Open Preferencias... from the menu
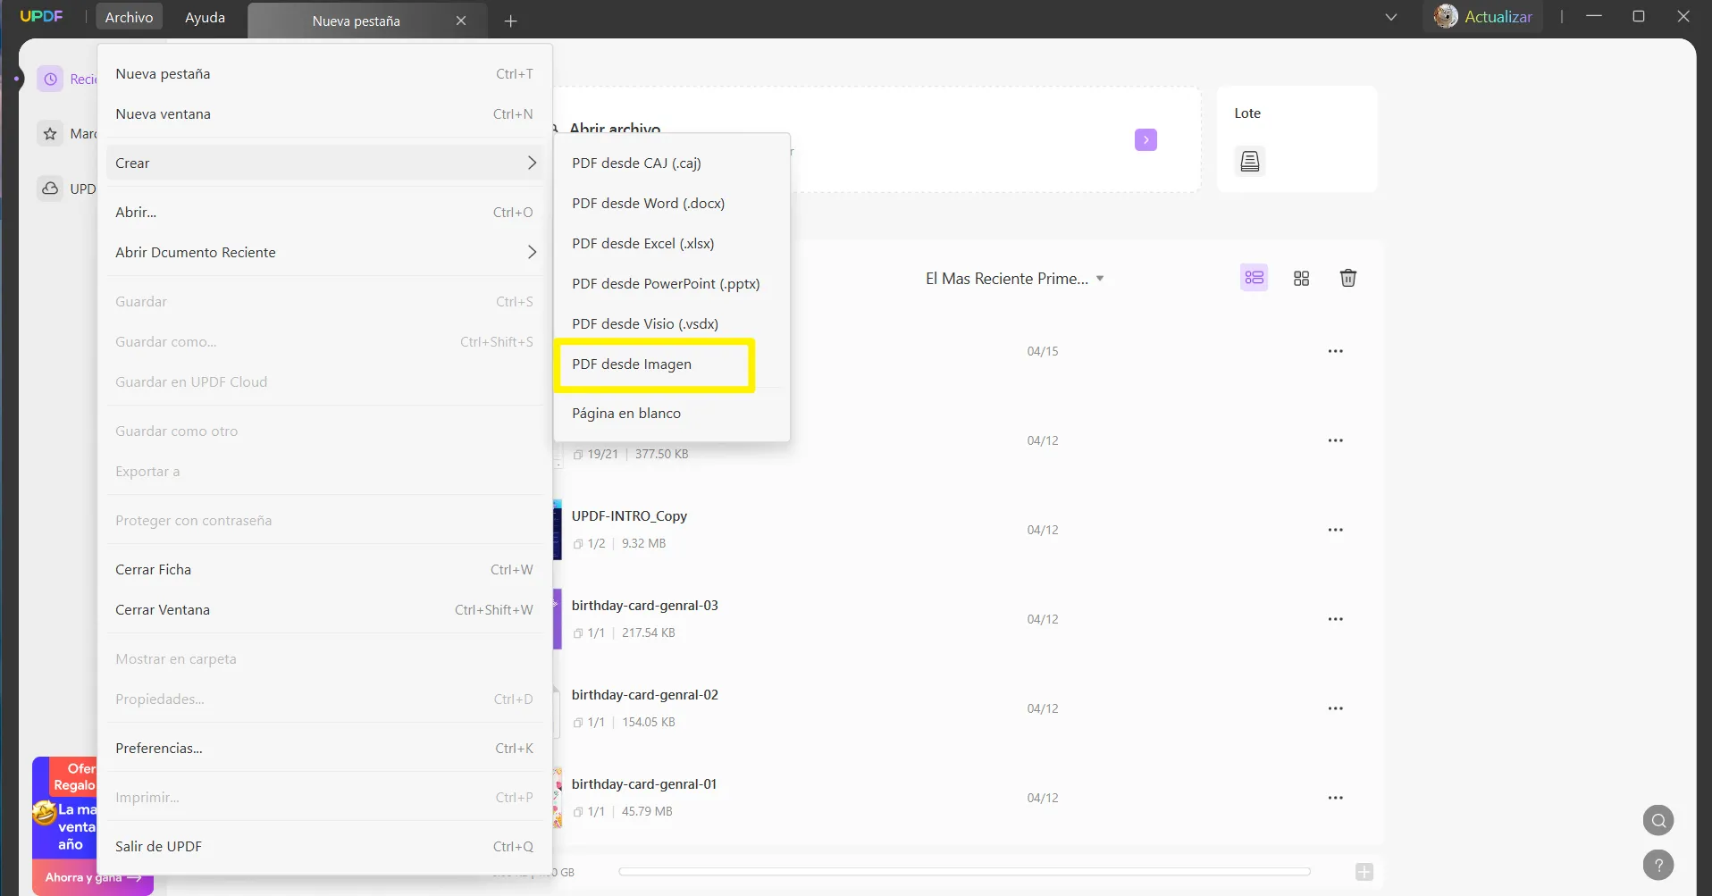 pyautogui.click(x=324, y=749)
